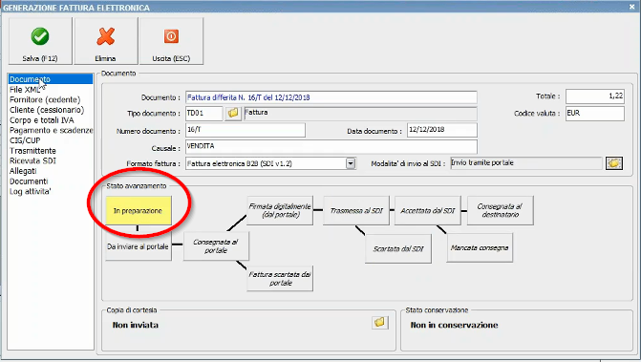Expand the Formato fattura dropdown
641x362 pixels.
pos(351,163)
